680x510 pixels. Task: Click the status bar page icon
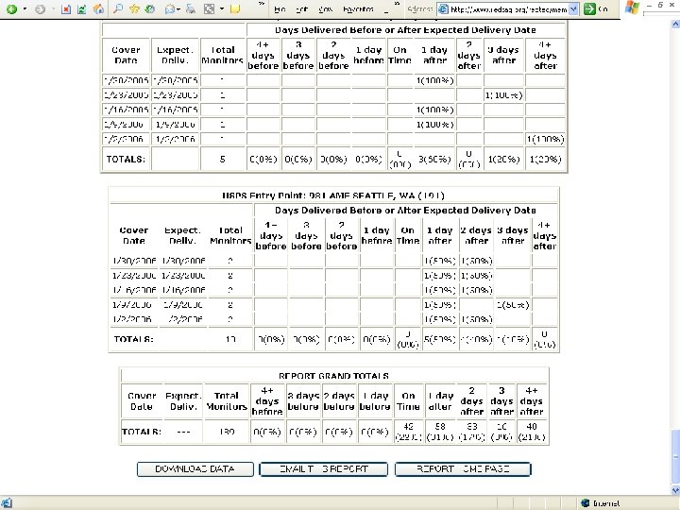[6, 503]
